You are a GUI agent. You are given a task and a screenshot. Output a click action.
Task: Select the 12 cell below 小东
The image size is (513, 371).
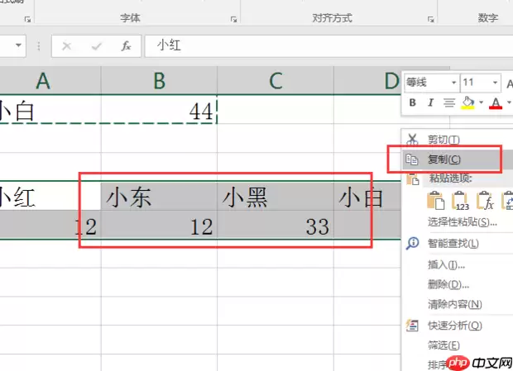click(x=159, y=225)
